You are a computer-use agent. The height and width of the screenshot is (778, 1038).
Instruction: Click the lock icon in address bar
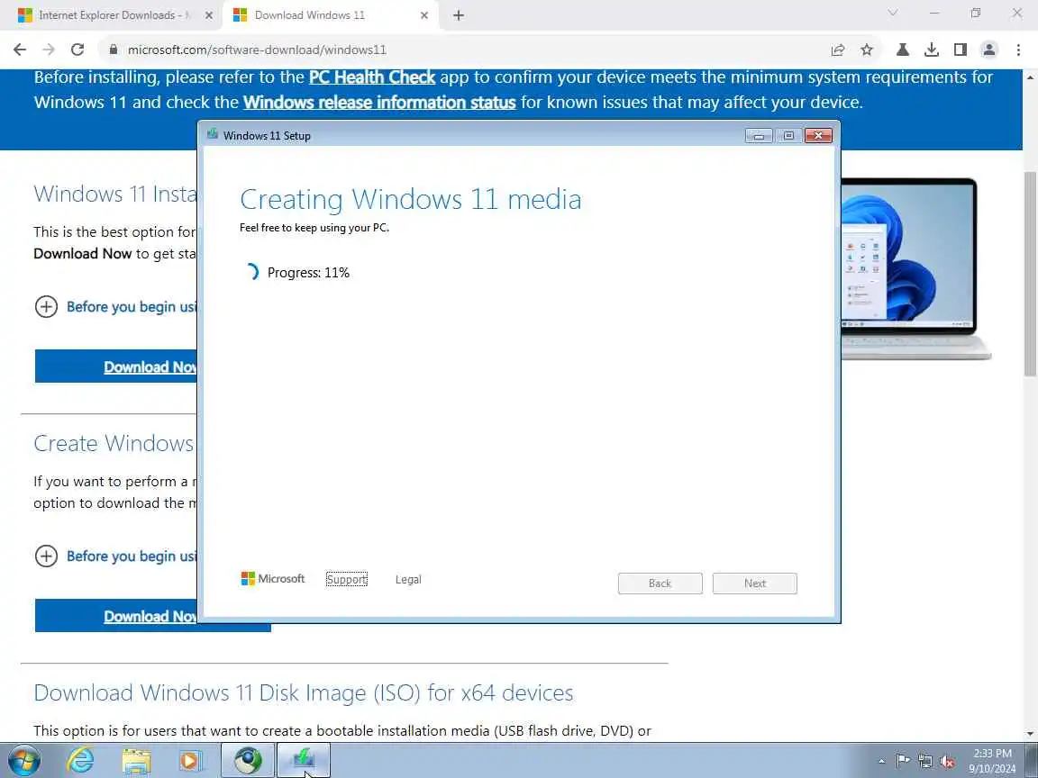pyautogui.click(x=114, y=50)
